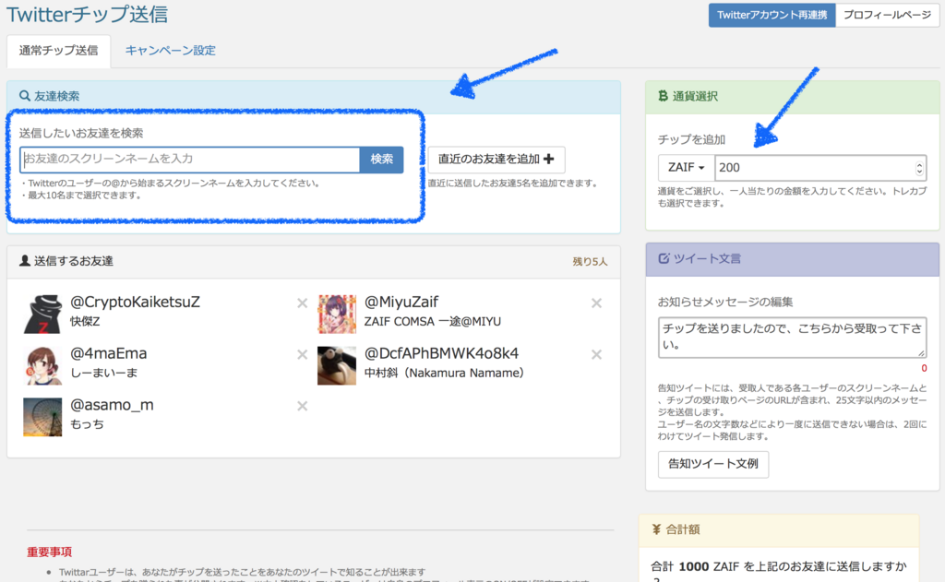This screenshot has height=582, width=945.
Task: Remove @4maEma from recipients
Action: pyautogui.click(x=302, y=354)
